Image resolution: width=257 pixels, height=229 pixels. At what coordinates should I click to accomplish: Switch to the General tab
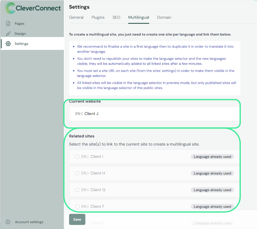tap(76, 17)
